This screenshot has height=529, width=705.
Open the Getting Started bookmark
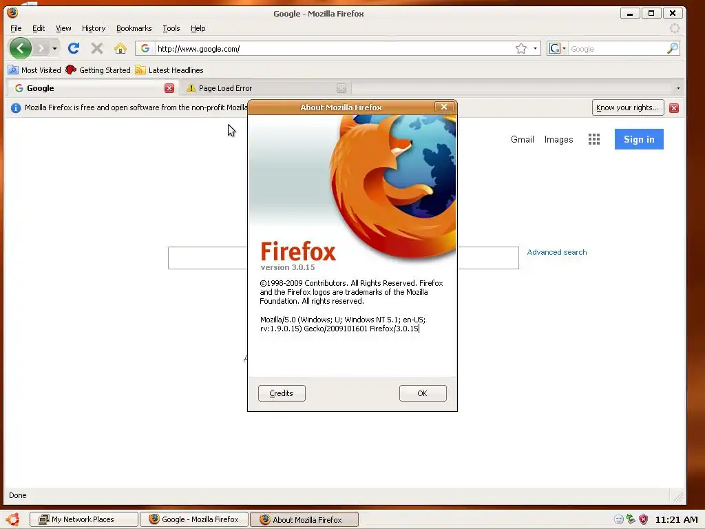(98, 70)
